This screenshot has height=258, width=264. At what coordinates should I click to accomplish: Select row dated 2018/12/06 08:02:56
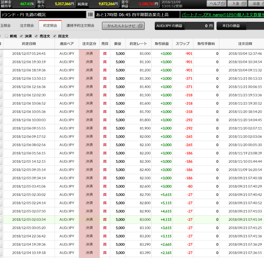(132, 145)
